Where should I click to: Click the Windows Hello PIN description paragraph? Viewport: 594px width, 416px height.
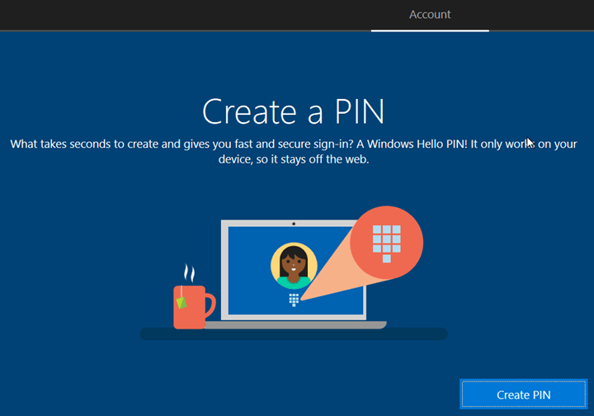pos(294,152)
